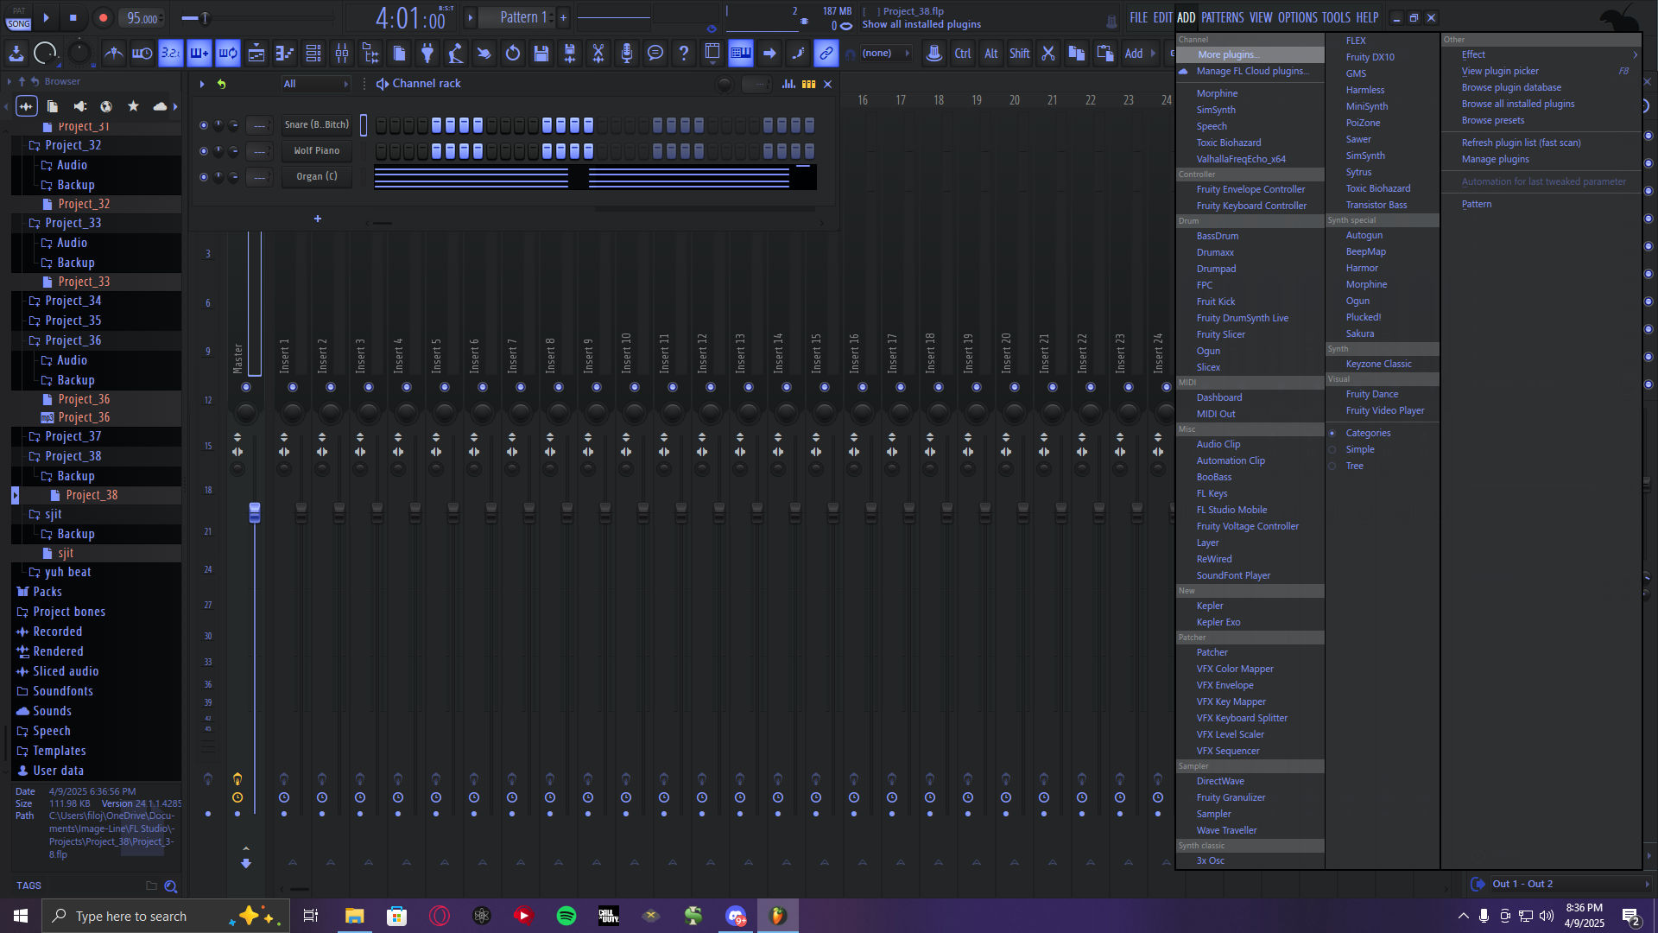The width and height of the screenshot is (1658, 933).
Task: Open the mixer via toolbar icon
Action: pyautogui.click(x=342, y=54)
